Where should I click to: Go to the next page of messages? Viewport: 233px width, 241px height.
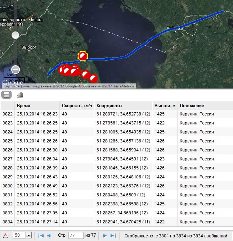pyautogui.click(x=105, y=236)
